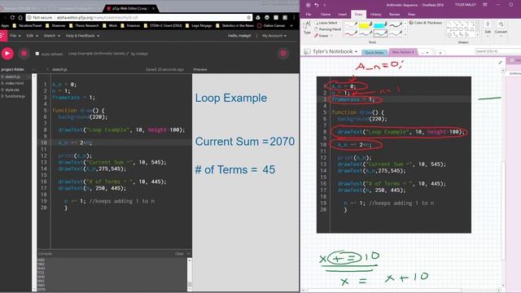The height and width of the screenshot is (293, 521).
Task: Switch to Home tab in OneNote
Action: (x=326, y=15)
